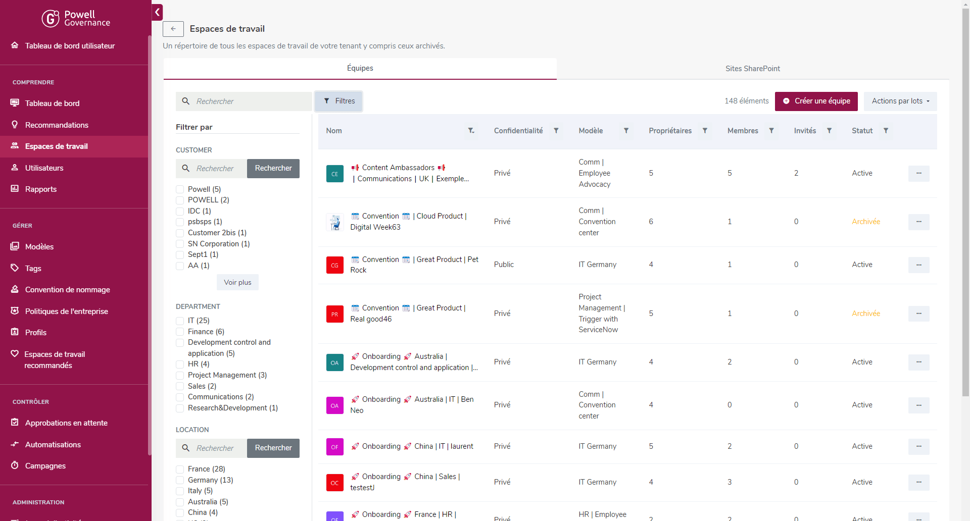Filter the Membres column

(x=771, y=131)
